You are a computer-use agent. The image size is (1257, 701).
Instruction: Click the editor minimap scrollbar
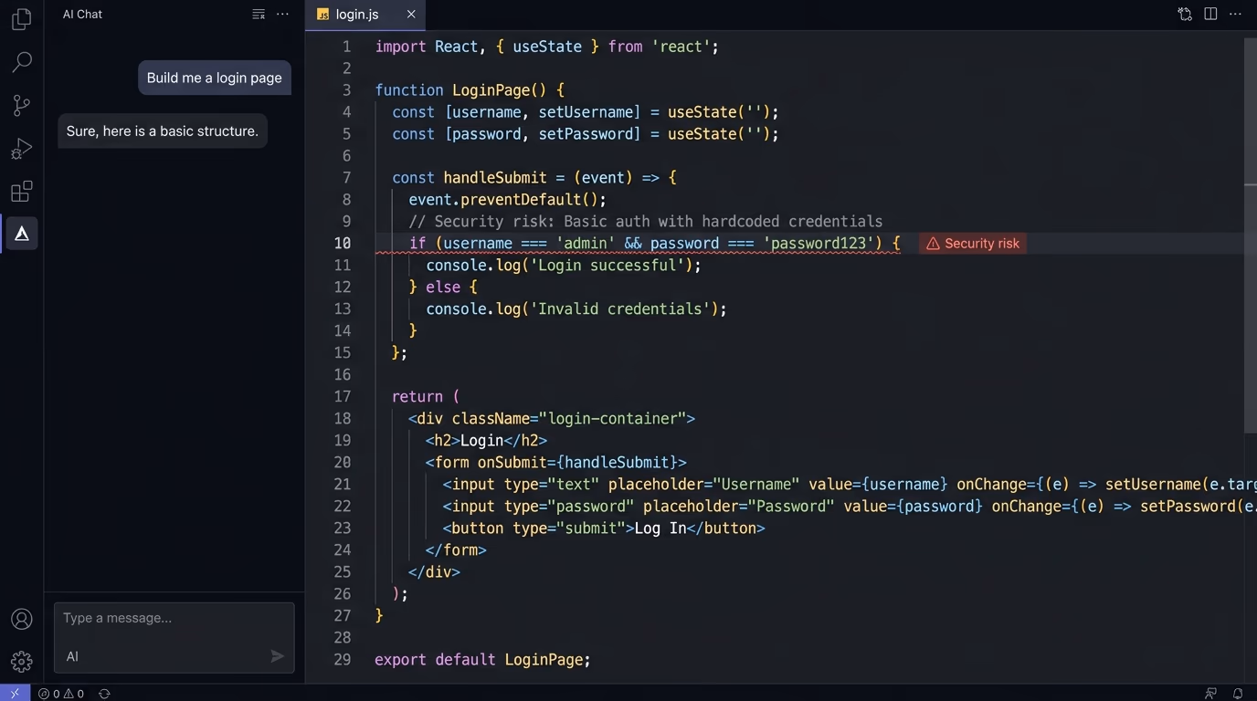pyautogui.click(x=1251, y=235)
